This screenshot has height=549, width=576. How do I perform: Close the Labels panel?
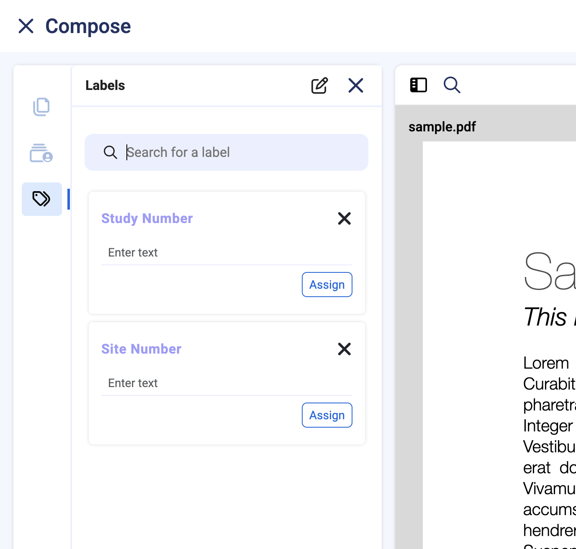tap(356, 86)
